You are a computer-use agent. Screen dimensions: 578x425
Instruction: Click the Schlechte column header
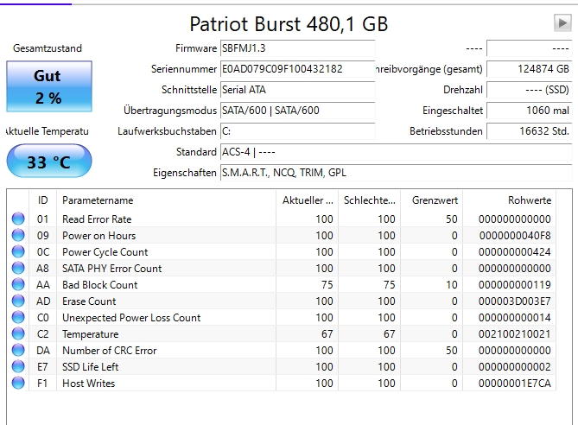[370, 200]
